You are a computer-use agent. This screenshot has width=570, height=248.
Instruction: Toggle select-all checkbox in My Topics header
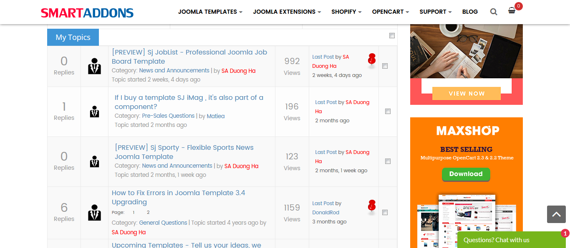pyautogui.click(x=392, y=36)
